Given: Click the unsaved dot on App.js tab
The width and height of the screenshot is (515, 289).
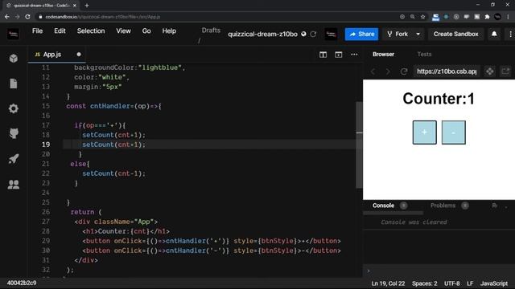Looking at the screenshot, I should (x=79, y=55).
